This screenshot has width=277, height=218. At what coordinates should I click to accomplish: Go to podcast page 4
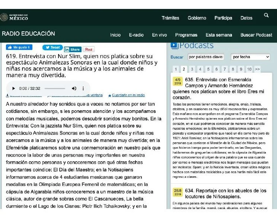[x=200, y=69]
